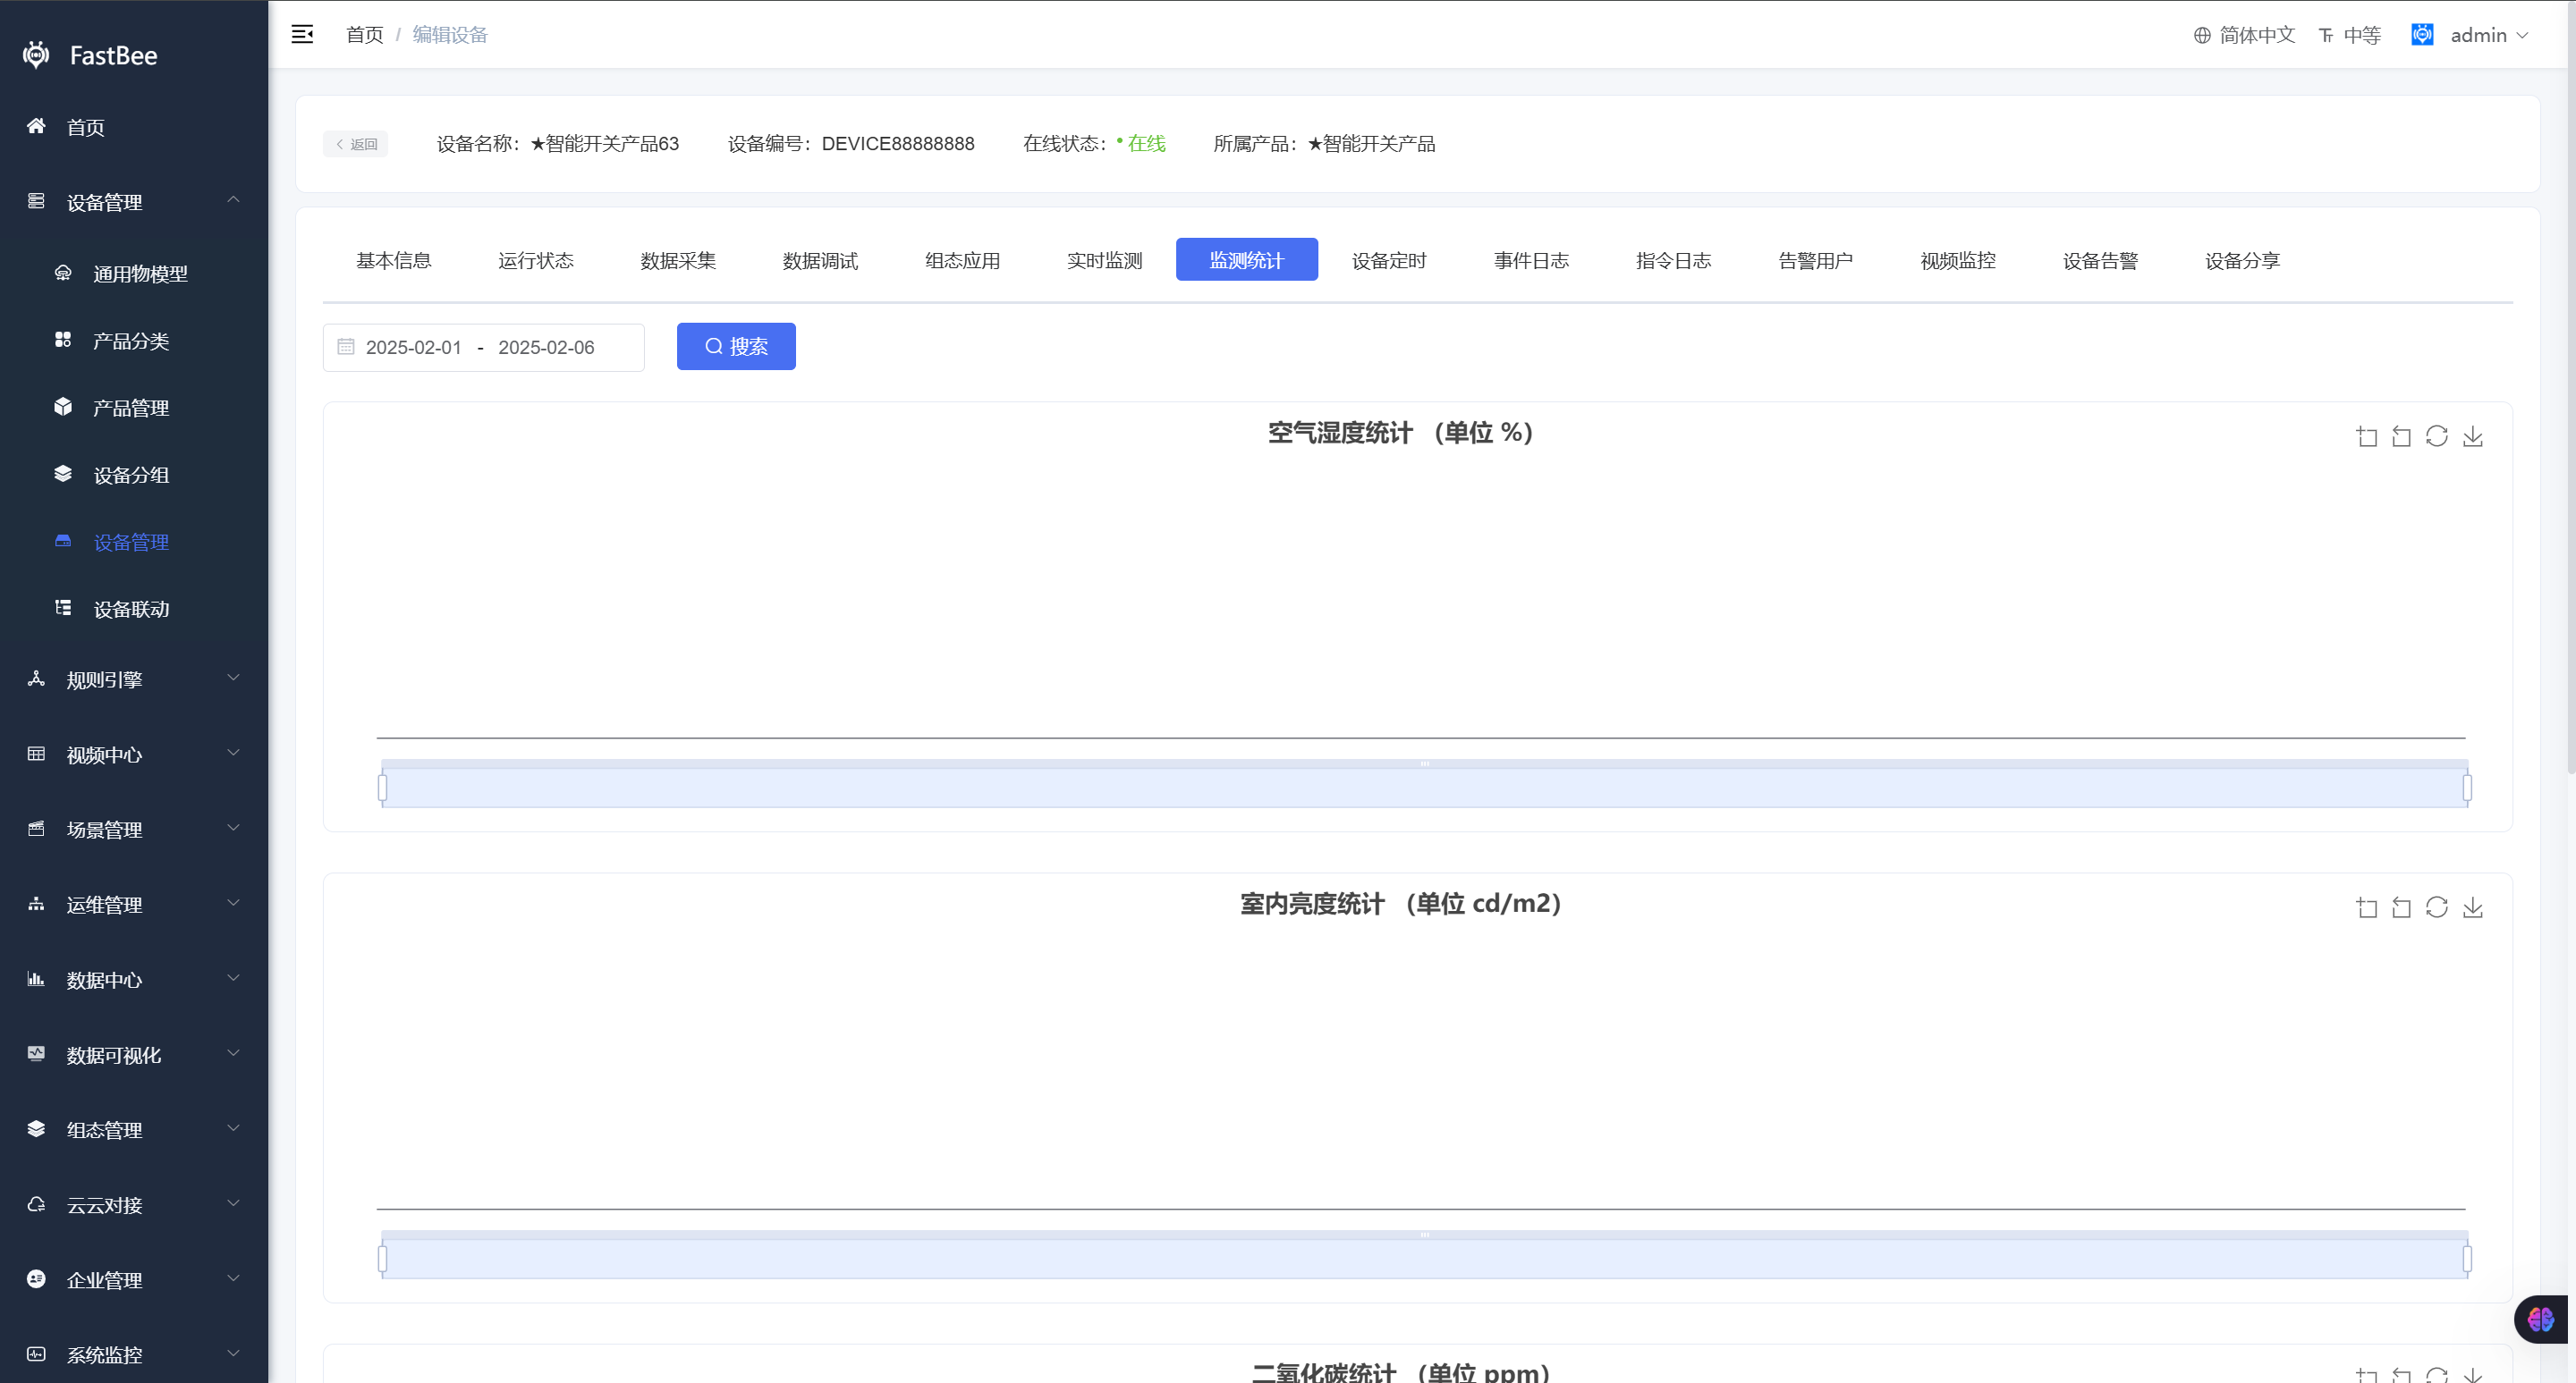Switch to 组态应用 tab
Screen dimensions: 2576x1383
click(962, 260)
